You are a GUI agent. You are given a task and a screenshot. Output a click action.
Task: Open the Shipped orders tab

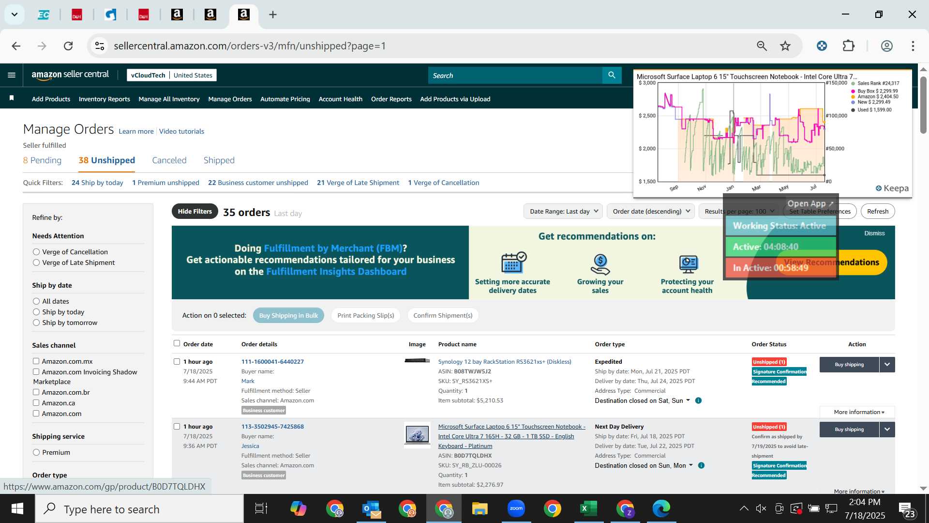click(x=219, y=160)
